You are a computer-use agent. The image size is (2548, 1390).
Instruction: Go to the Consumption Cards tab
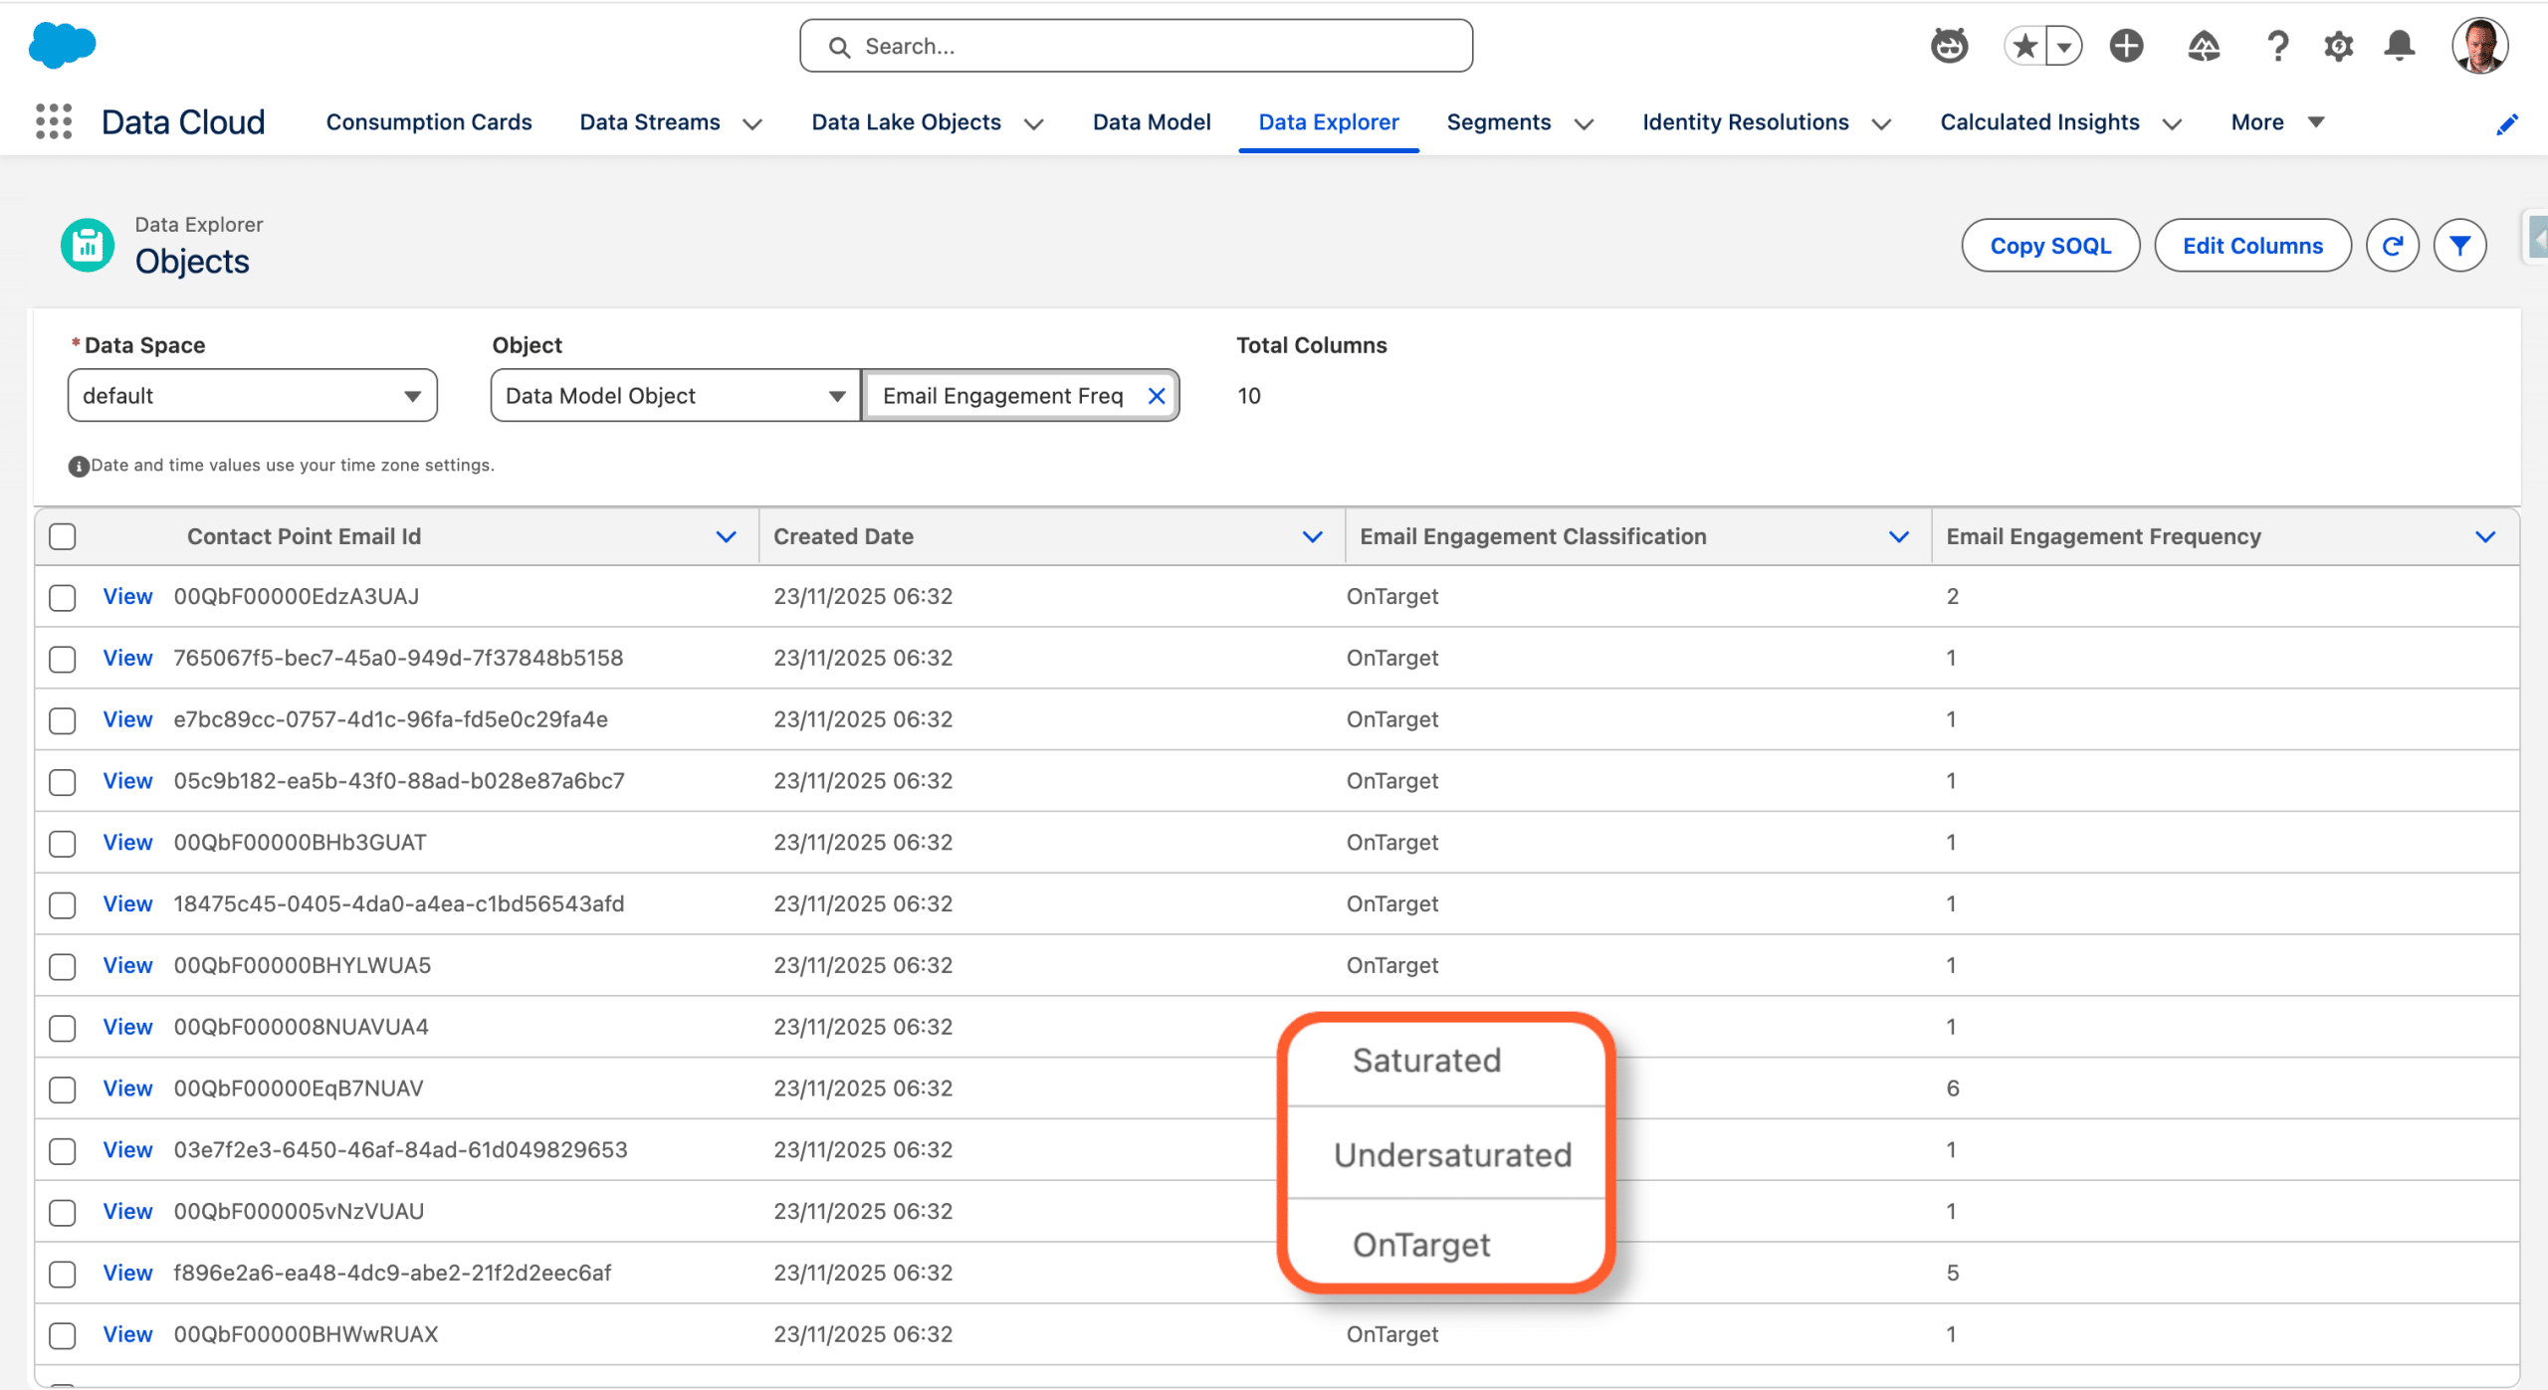click(429, 122)
